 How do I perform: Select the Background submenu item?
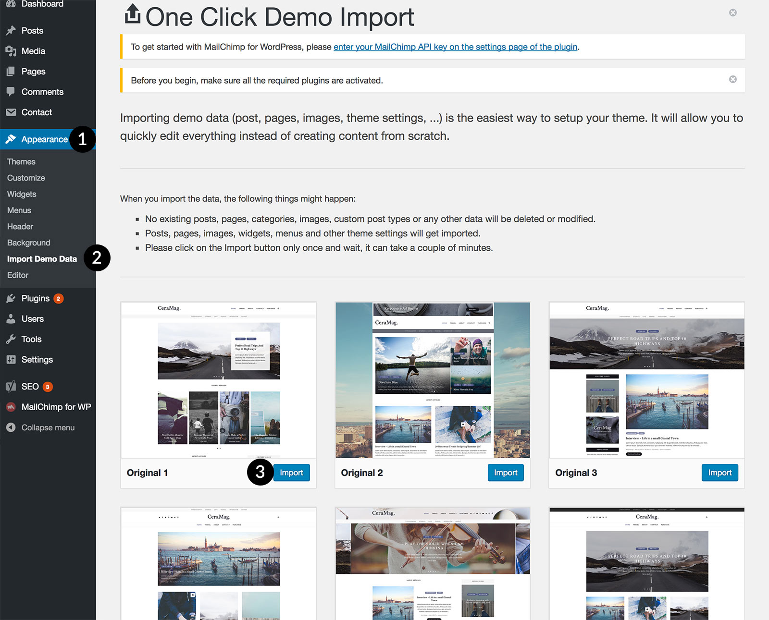click(28, 243)
